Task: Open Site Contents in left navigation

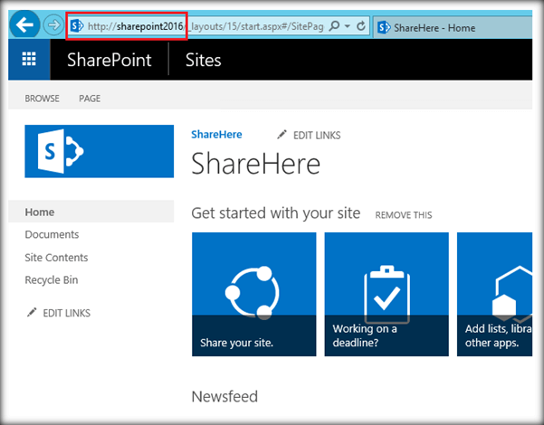Action: click(x=56, y=257)
